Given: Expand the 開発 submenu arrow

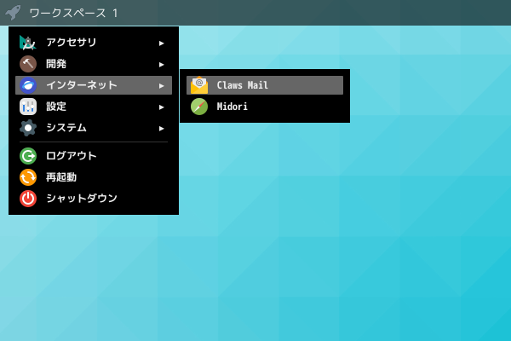Looking at the screenshot, I should pos(161,65).
